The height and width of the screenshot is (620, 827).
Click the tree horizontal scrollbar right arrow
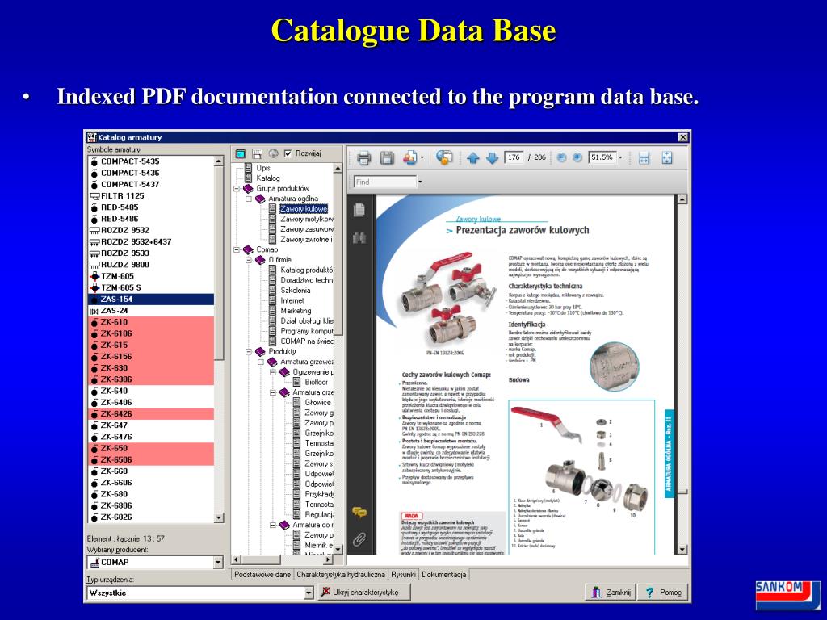coord(328,560)
